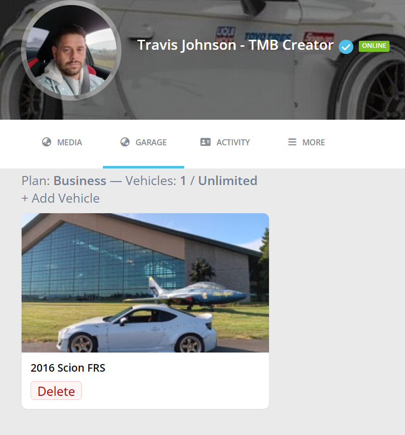Click the Travis Johnson - TMB Creator name

(x=235, y=45)
